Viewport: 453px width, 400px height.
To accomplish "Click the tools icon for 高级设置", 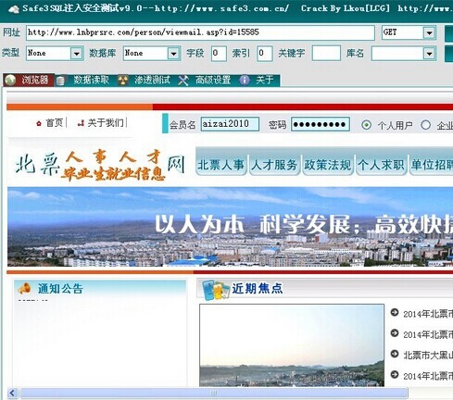I will [x=183, y=81].
